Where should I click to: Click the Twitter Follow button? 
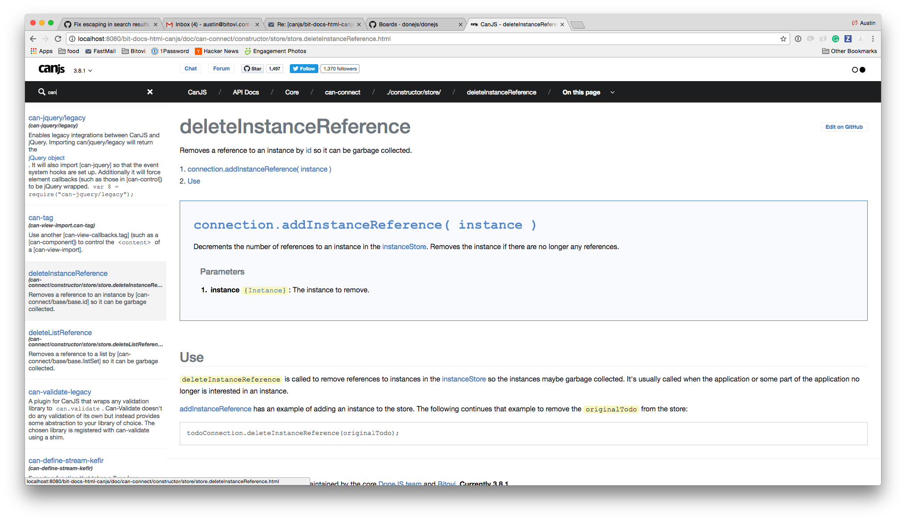304,69
